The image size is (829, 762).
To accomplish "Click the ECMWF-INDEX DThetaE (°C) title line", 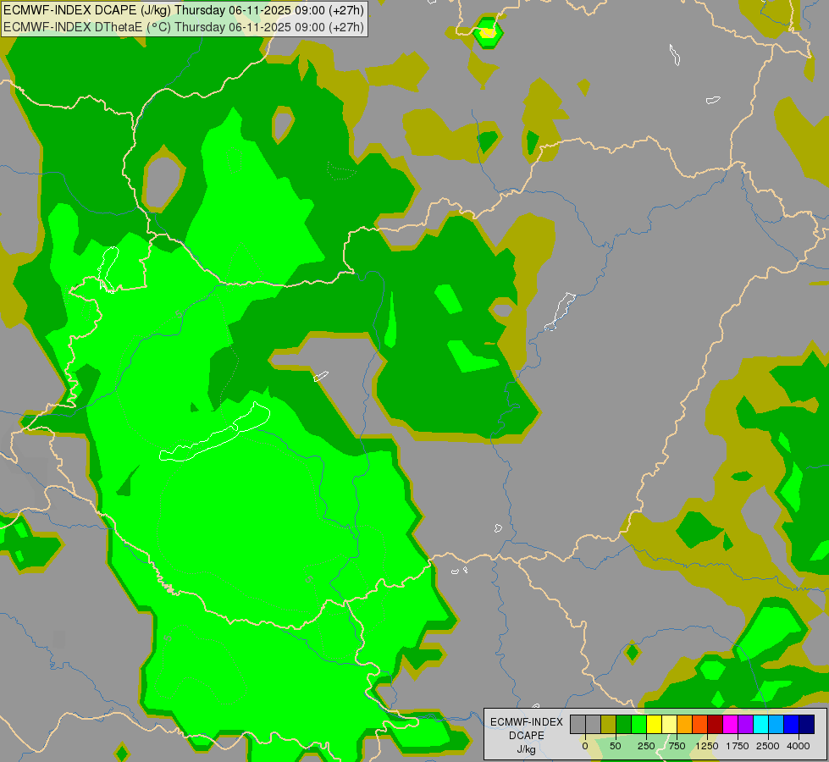I will pos(184,27).
